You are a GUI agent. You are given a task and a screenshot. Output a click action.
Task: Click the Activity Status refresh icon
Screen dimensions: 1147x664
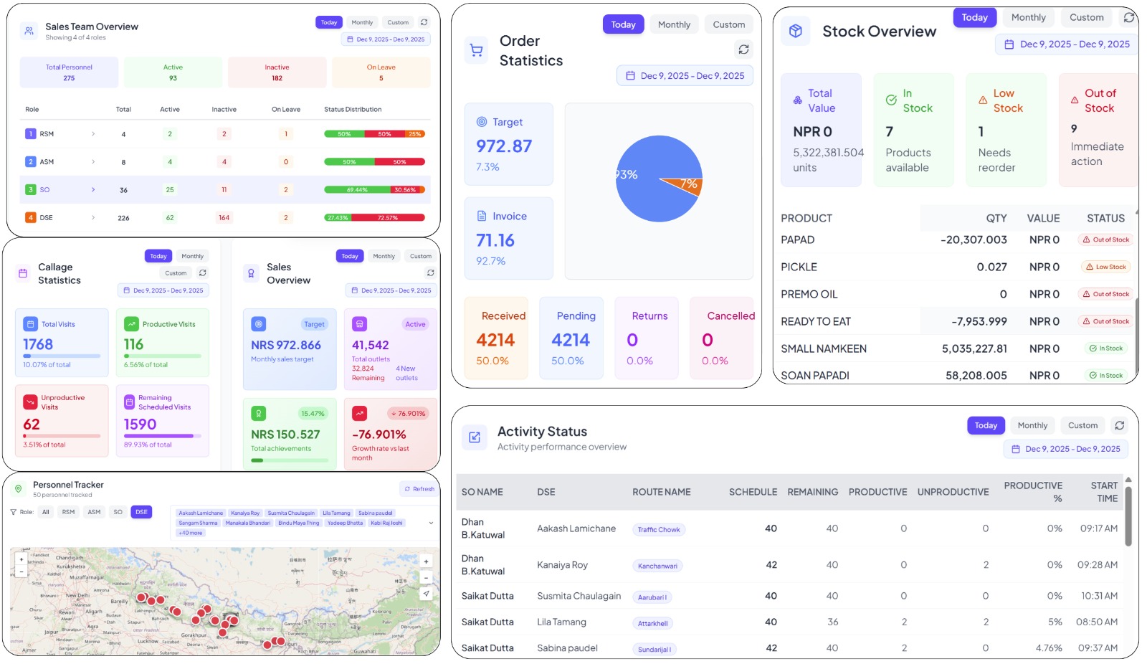[x=1119, y=425]
